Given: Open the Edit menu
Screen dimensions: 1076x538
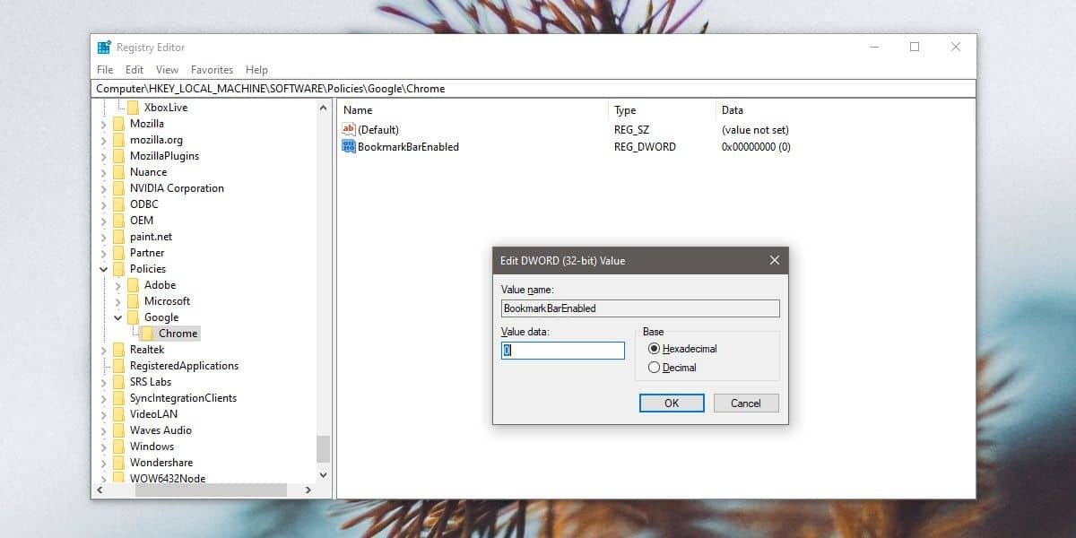Looking at the screenshot, I should (x=134, y=69).
